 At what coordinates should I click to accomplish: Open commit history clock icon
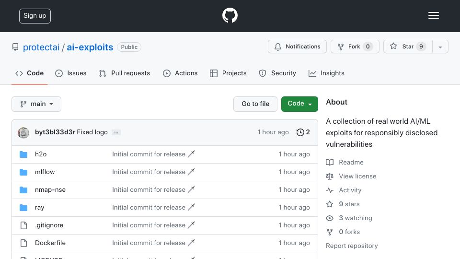tap(300, 132)
